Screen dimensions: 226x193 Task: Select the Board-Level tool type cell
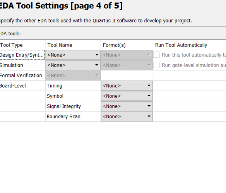22,86
